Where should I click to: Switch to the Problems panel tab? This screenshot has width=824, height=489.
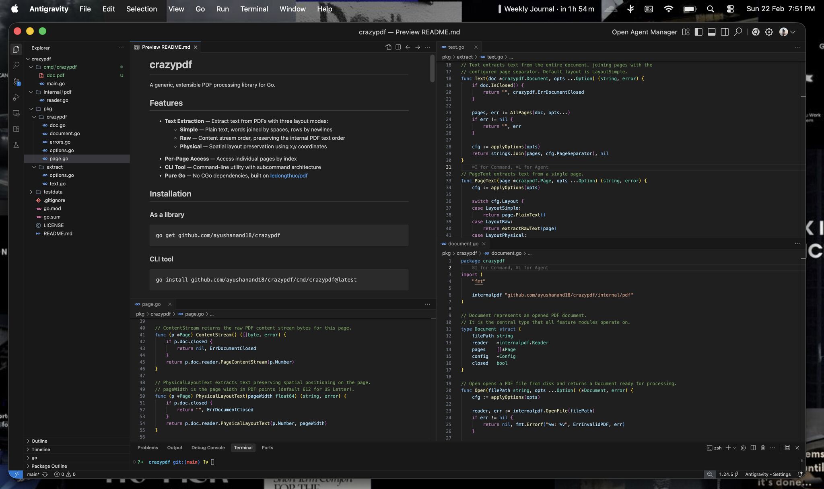[148, 448]
